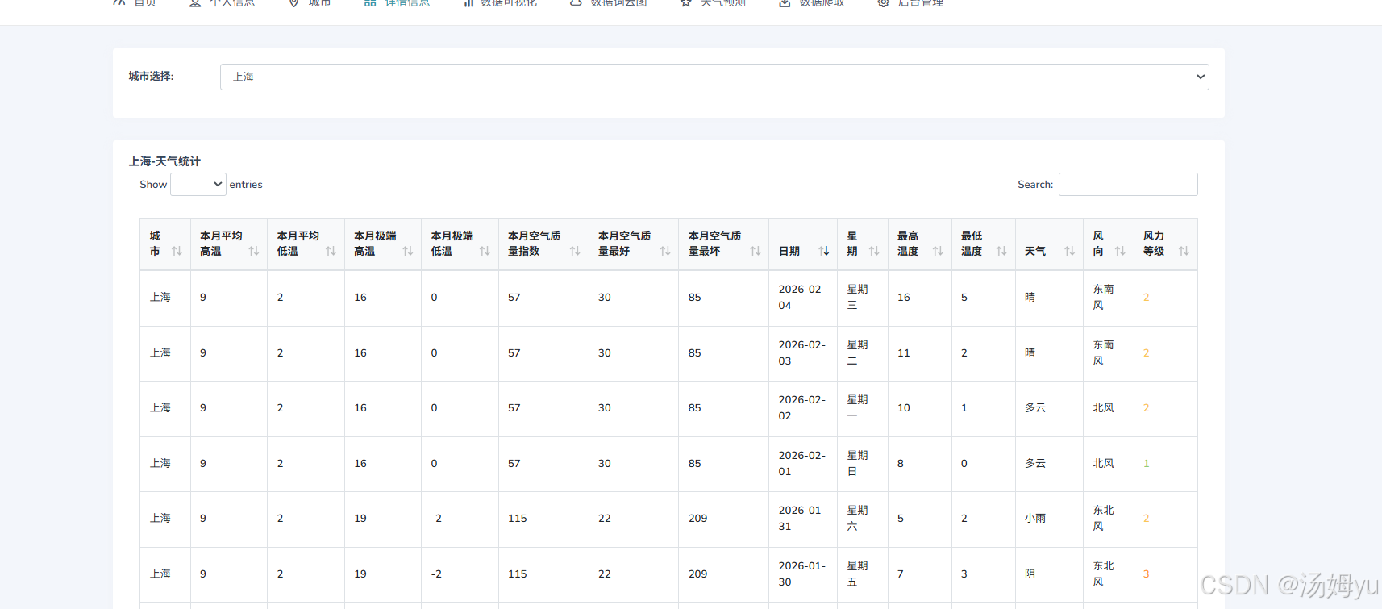This screenshot has height=609, width=1382.
Task: Click worst air quality 209 in 2026-01-30 row
Action: (698, 574)
